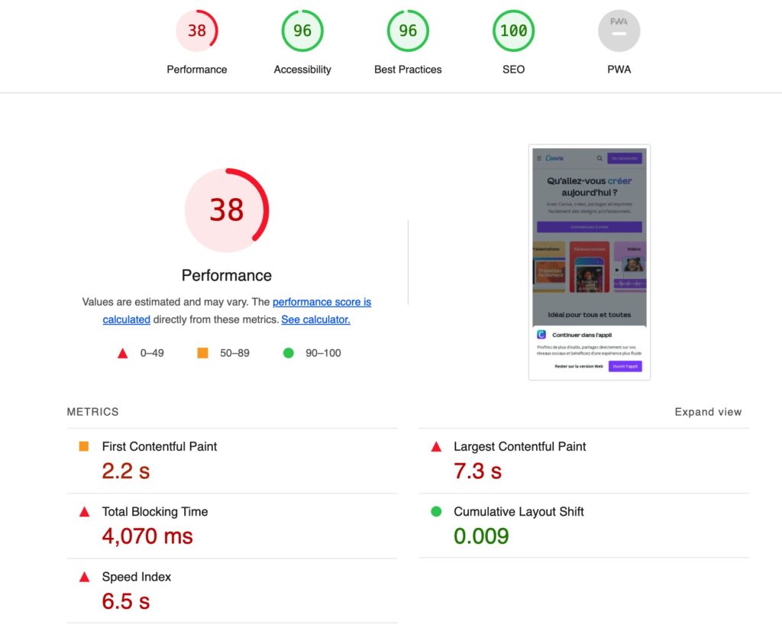Click the Performance score gauge showing 38
Screen dimensions: 782x625
pos(197,31)
